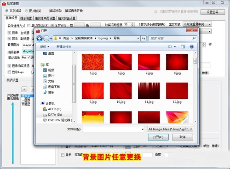Click the 取消 cancel button

point(183,137)
